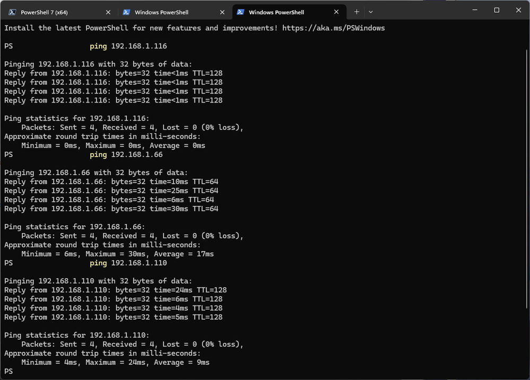Image resolution: width=530 pixels, height=380 pixels.
Task: Open a new tab with the plus button
Action: (357, 12)
